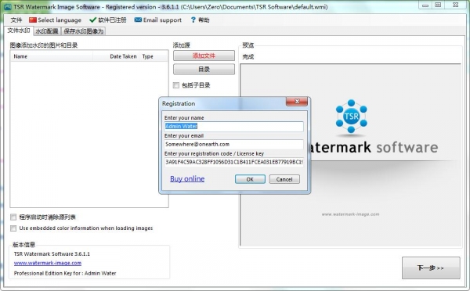Switch to the 文件水印 tab
Screen dimensions: 470x291
pyautogui.click(x=19, y=31)
